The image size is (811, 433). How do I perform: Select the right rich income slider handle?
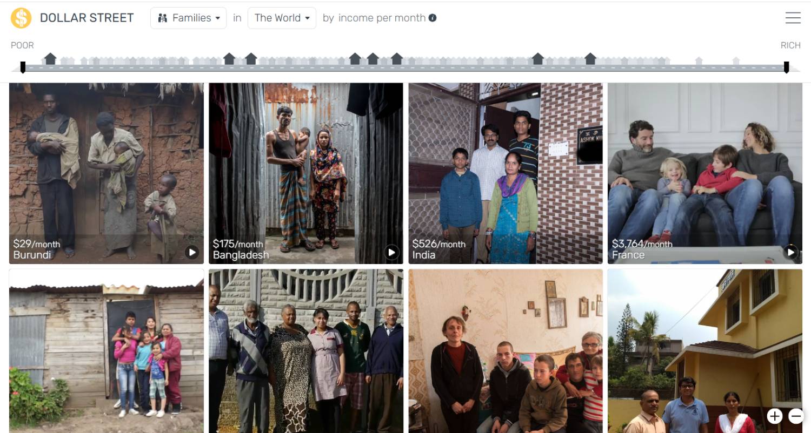coord(787,67)
